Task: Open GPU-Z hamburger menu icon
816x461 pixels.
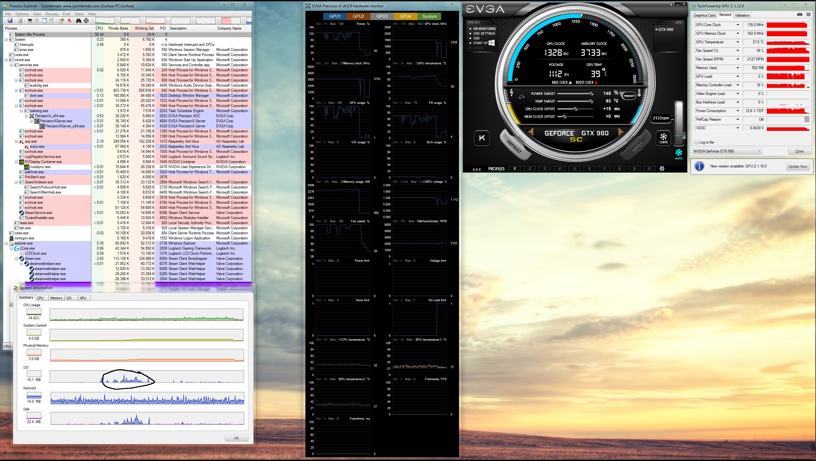Action: tap(808, 15)
